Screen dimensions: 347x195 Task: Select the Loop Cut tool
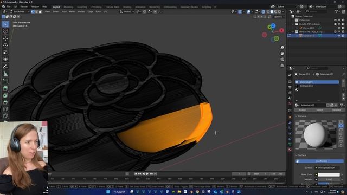5,109
